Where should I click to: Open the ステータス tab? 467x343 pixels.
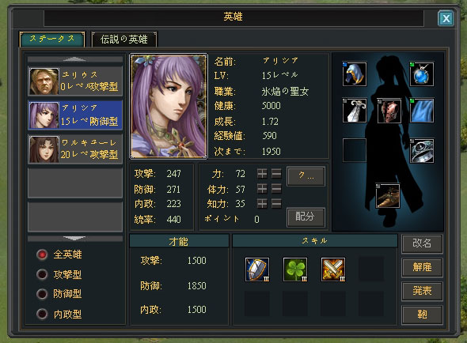pyautogui.click(x=52, y=40)
